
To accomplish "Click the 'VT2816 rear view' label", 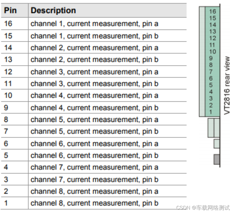I will pyautogui.click(x=227, y=85).
